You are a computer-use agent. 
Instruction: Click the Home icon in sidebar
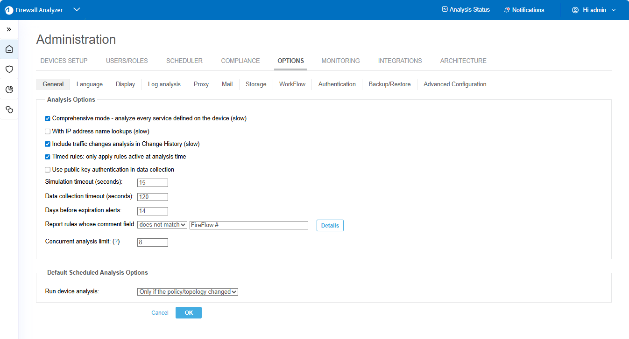(9, 49)
